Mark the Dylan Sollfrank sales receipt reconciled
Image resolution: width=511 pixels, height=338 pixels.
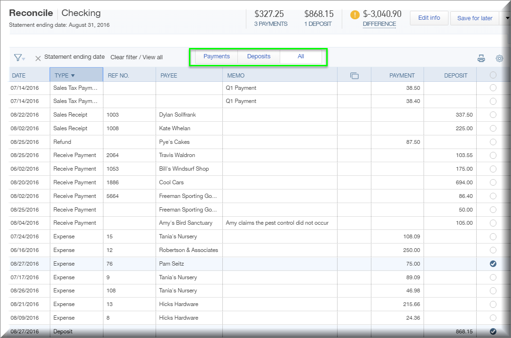493,115
